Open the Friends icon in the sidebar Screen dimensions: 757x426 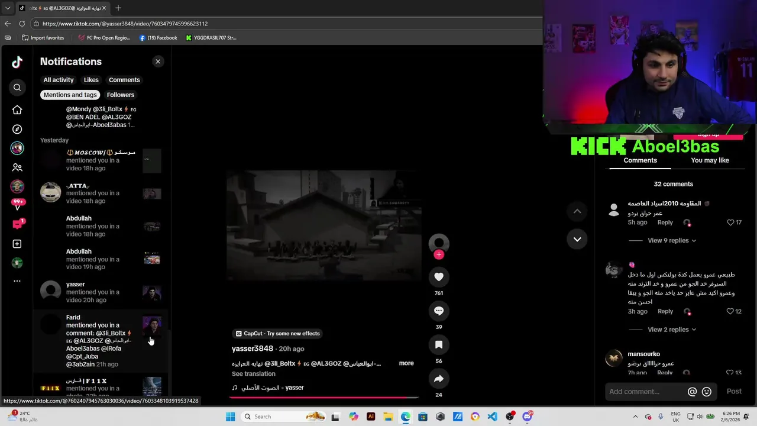point(17,167)
